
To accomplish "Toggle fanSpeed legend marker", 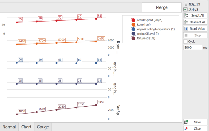I will (x=133, y=38).
